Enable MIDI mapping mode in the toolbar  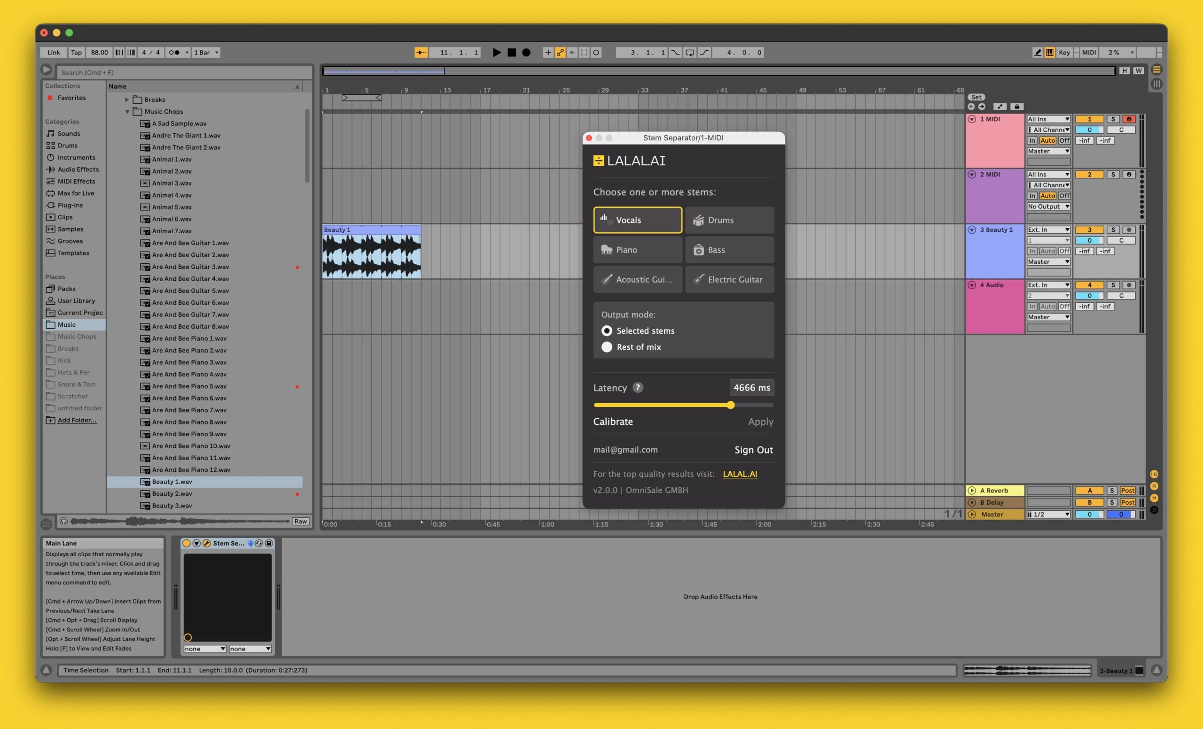pos(1089,52)
